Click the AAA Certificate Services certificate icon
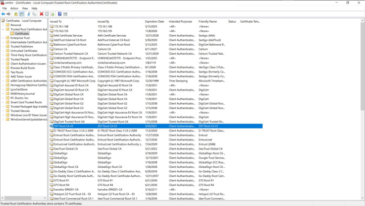Viewport: 365px width, 206px height. [x=52, y=36]
